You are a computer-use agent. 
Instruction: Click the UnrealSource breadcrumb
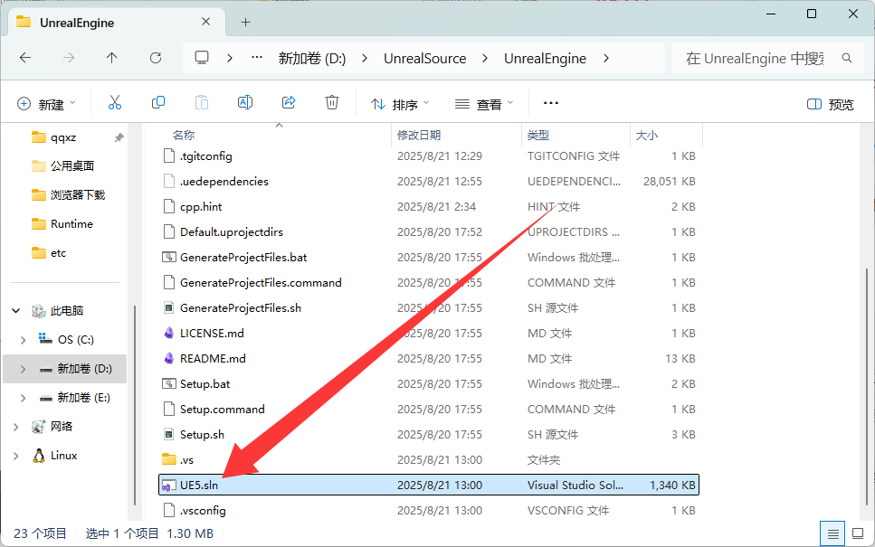(424, 58)
